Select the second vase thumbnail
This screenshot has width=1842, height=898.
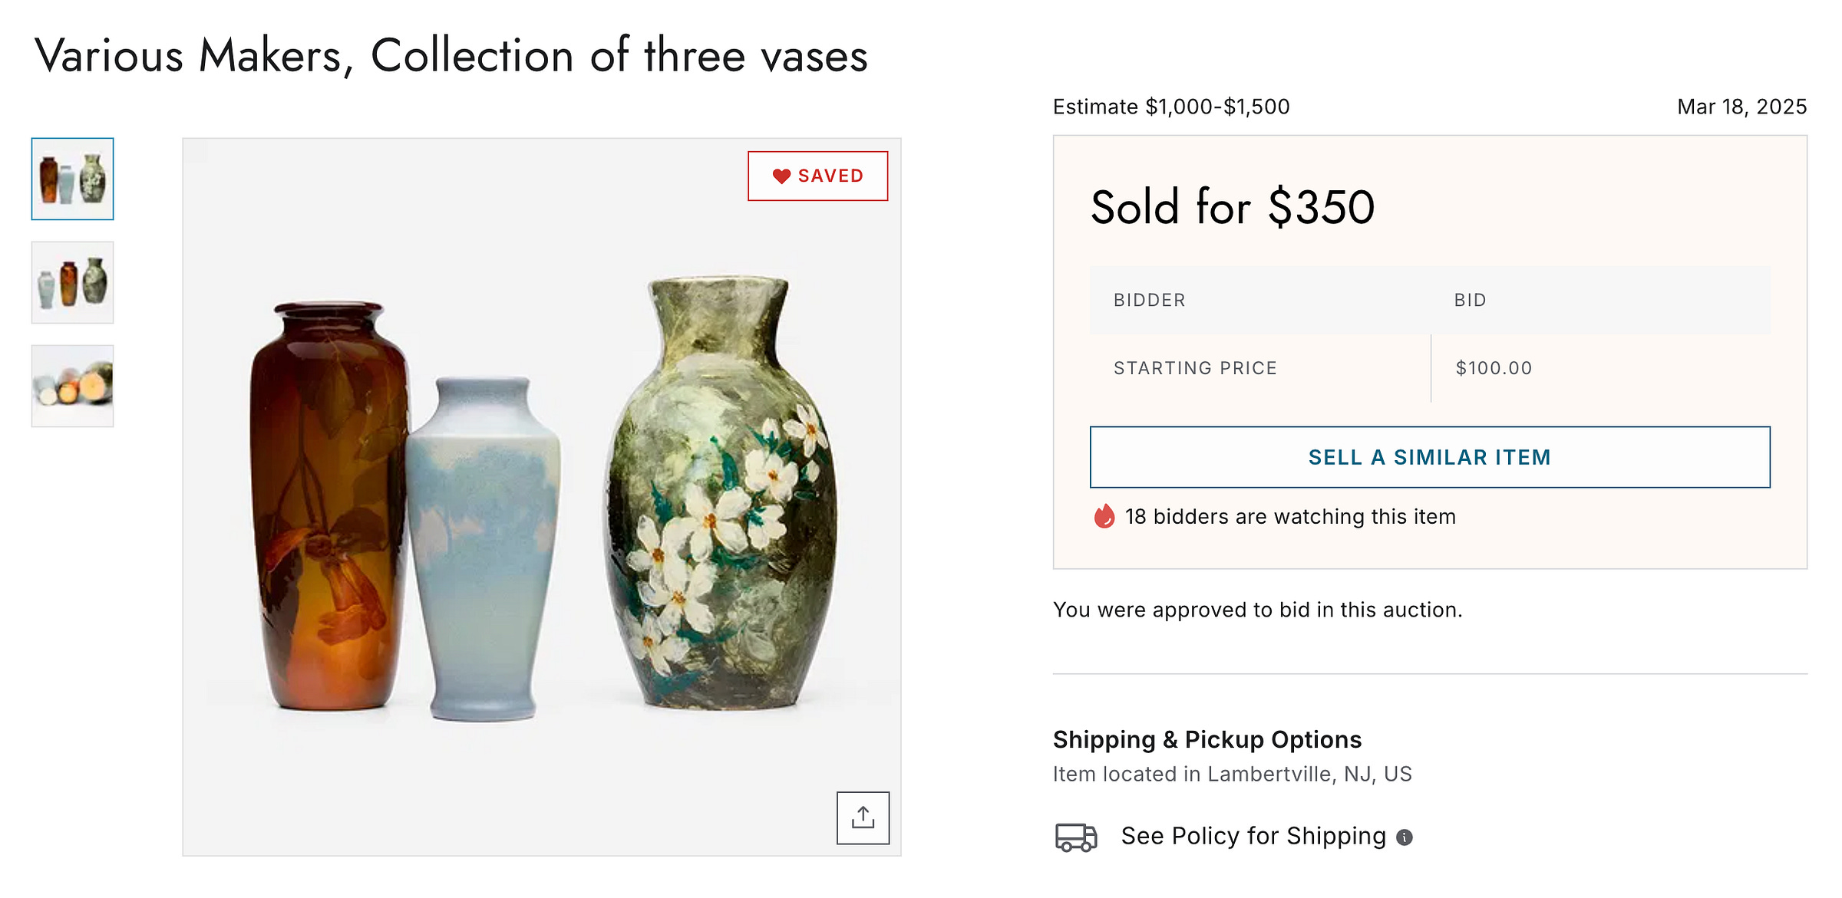tap(72, 282)
